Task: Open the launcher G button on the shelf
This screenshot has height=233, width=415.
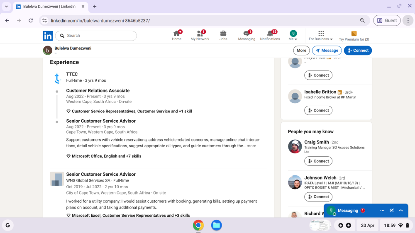Action: pyautogui.click(x=7, y=226)
